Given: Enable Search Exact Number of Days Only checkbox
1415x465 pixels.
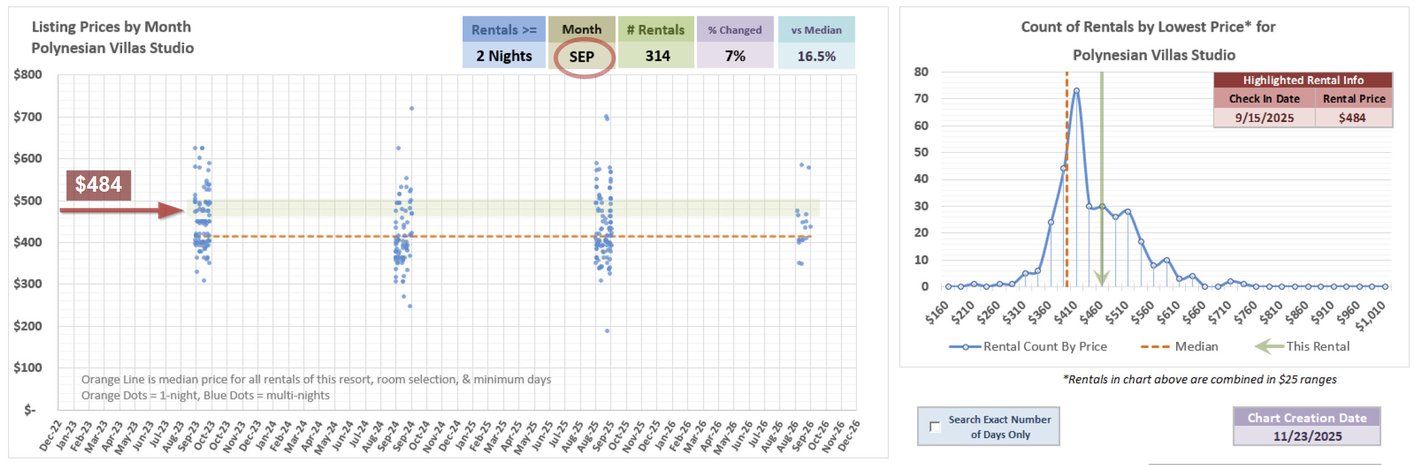Looking at the screenshot, I should pos(934,426).
